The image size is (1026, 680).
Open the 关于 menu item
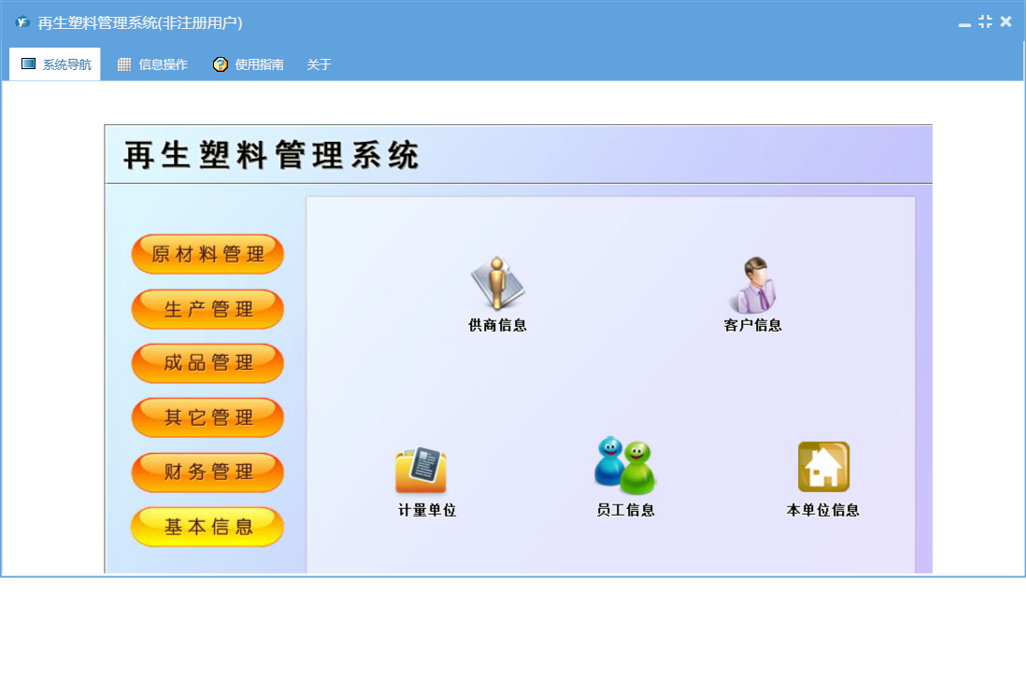(320, 64)
